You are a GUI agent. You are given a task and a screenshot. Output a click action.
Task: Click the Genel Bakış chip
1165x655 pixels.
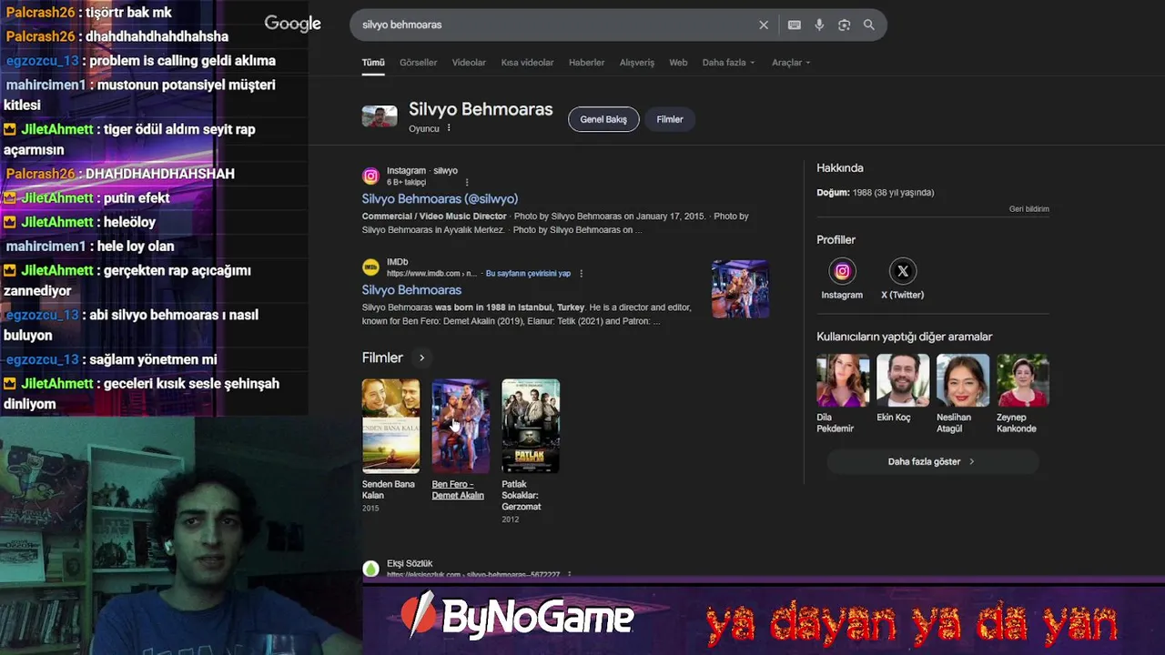point(603,119)
